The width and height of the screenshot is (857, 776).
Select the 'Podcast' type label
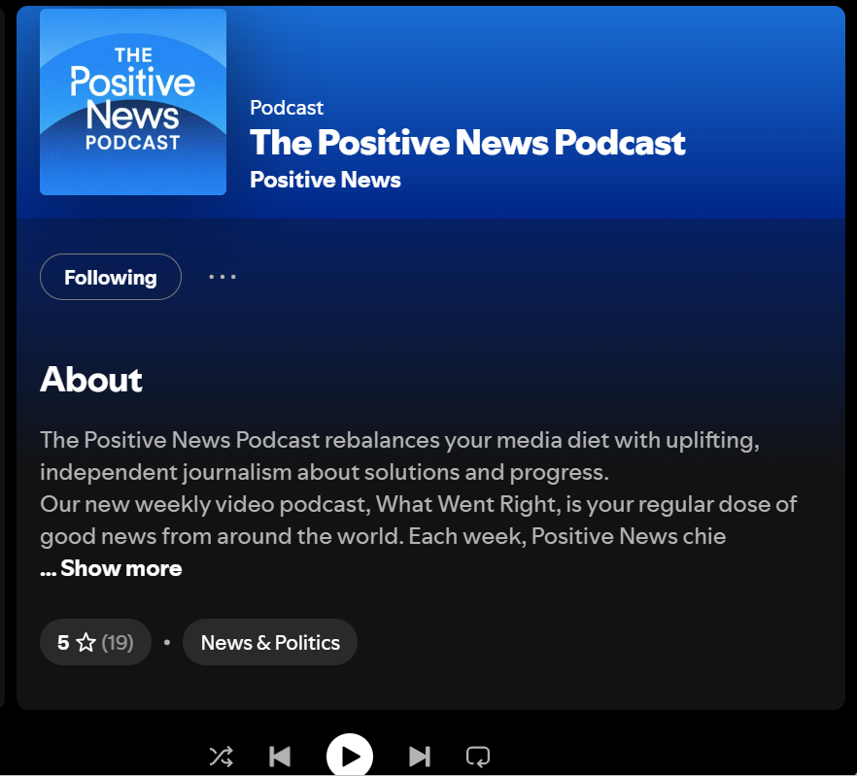tap(287, 108)
